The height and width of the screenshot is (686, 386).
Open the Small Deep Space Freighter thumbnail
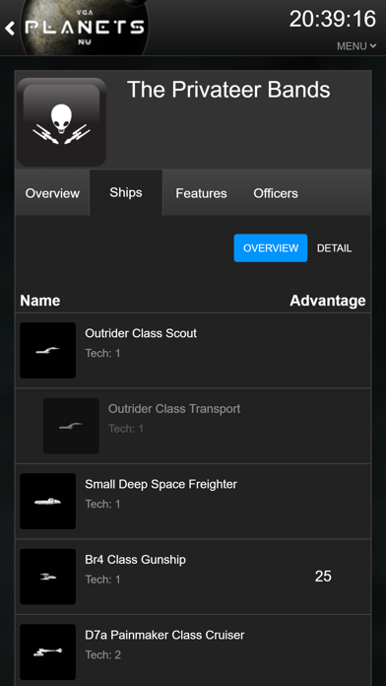pos(47,501)
